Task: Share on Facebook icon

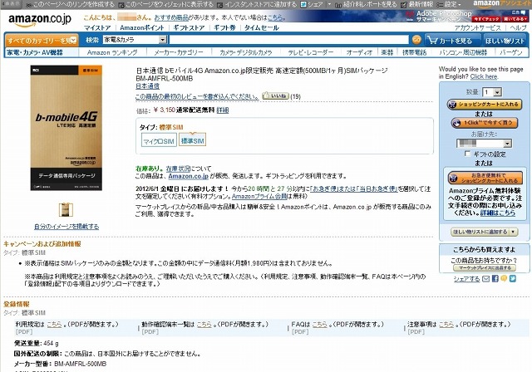Action: pyautogui.click(x=495, y=278)
